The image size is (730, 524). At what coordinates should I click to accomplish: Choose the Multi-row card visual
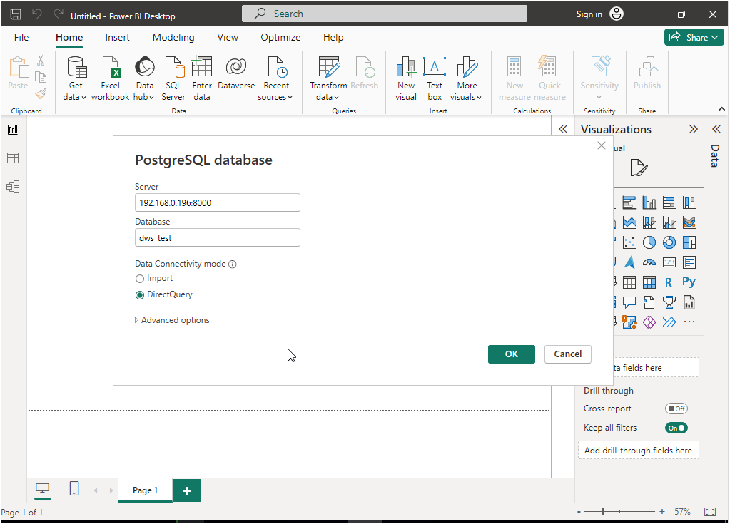(x=689, y=262)
